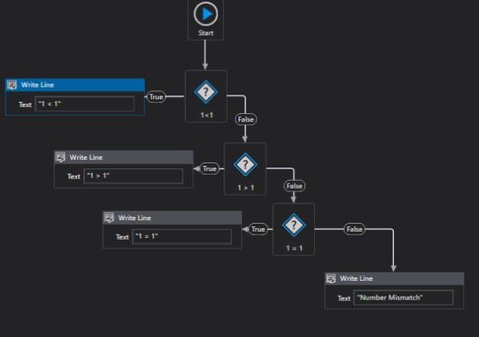
Task: Select the False label of 1<1 decision
Action: pos(246,119)
